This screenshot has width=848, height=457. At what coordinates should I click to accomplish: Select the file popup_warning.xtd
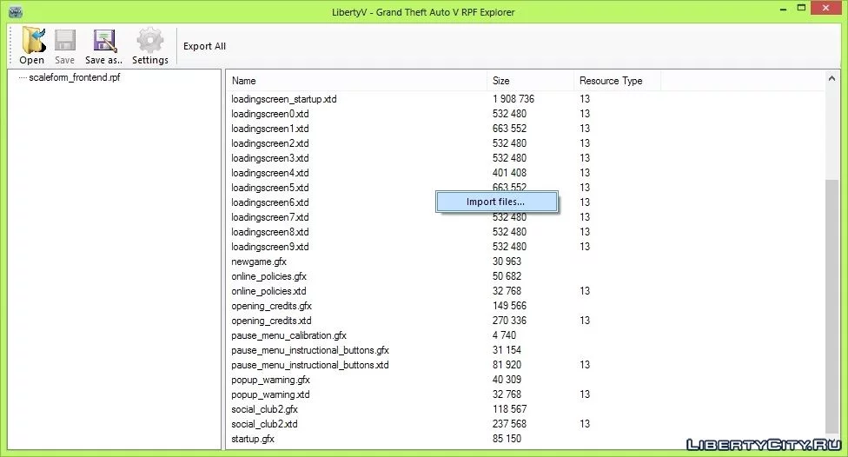270,394
